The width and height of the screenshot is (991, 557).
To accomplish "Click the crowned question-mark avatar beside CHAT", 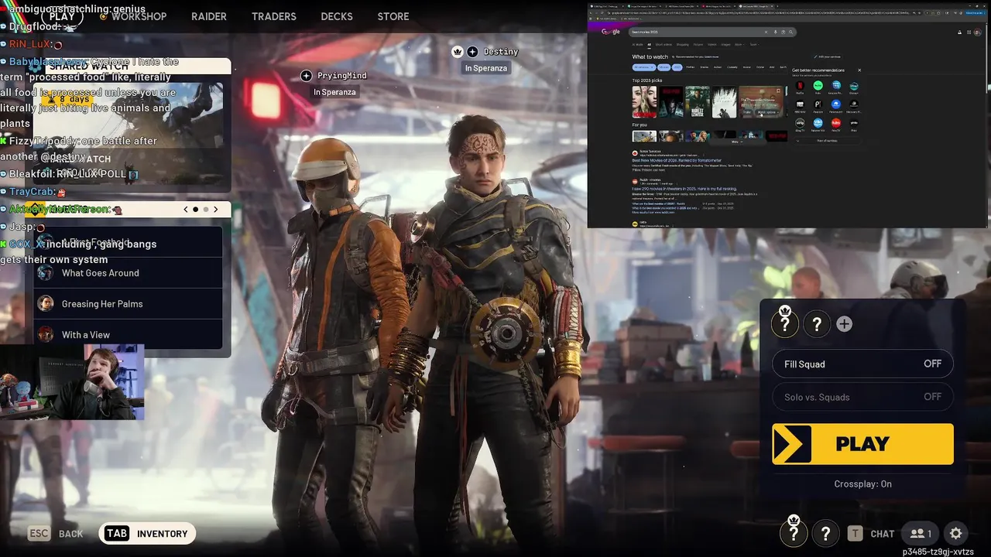I will (794, 531).
